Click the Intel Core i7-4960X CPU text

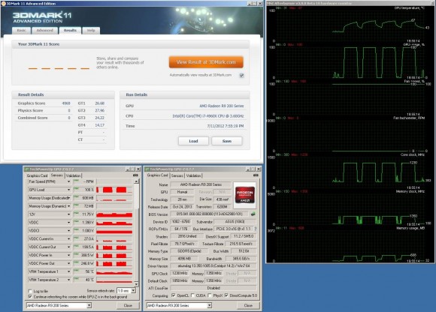[x=208, y=116]
